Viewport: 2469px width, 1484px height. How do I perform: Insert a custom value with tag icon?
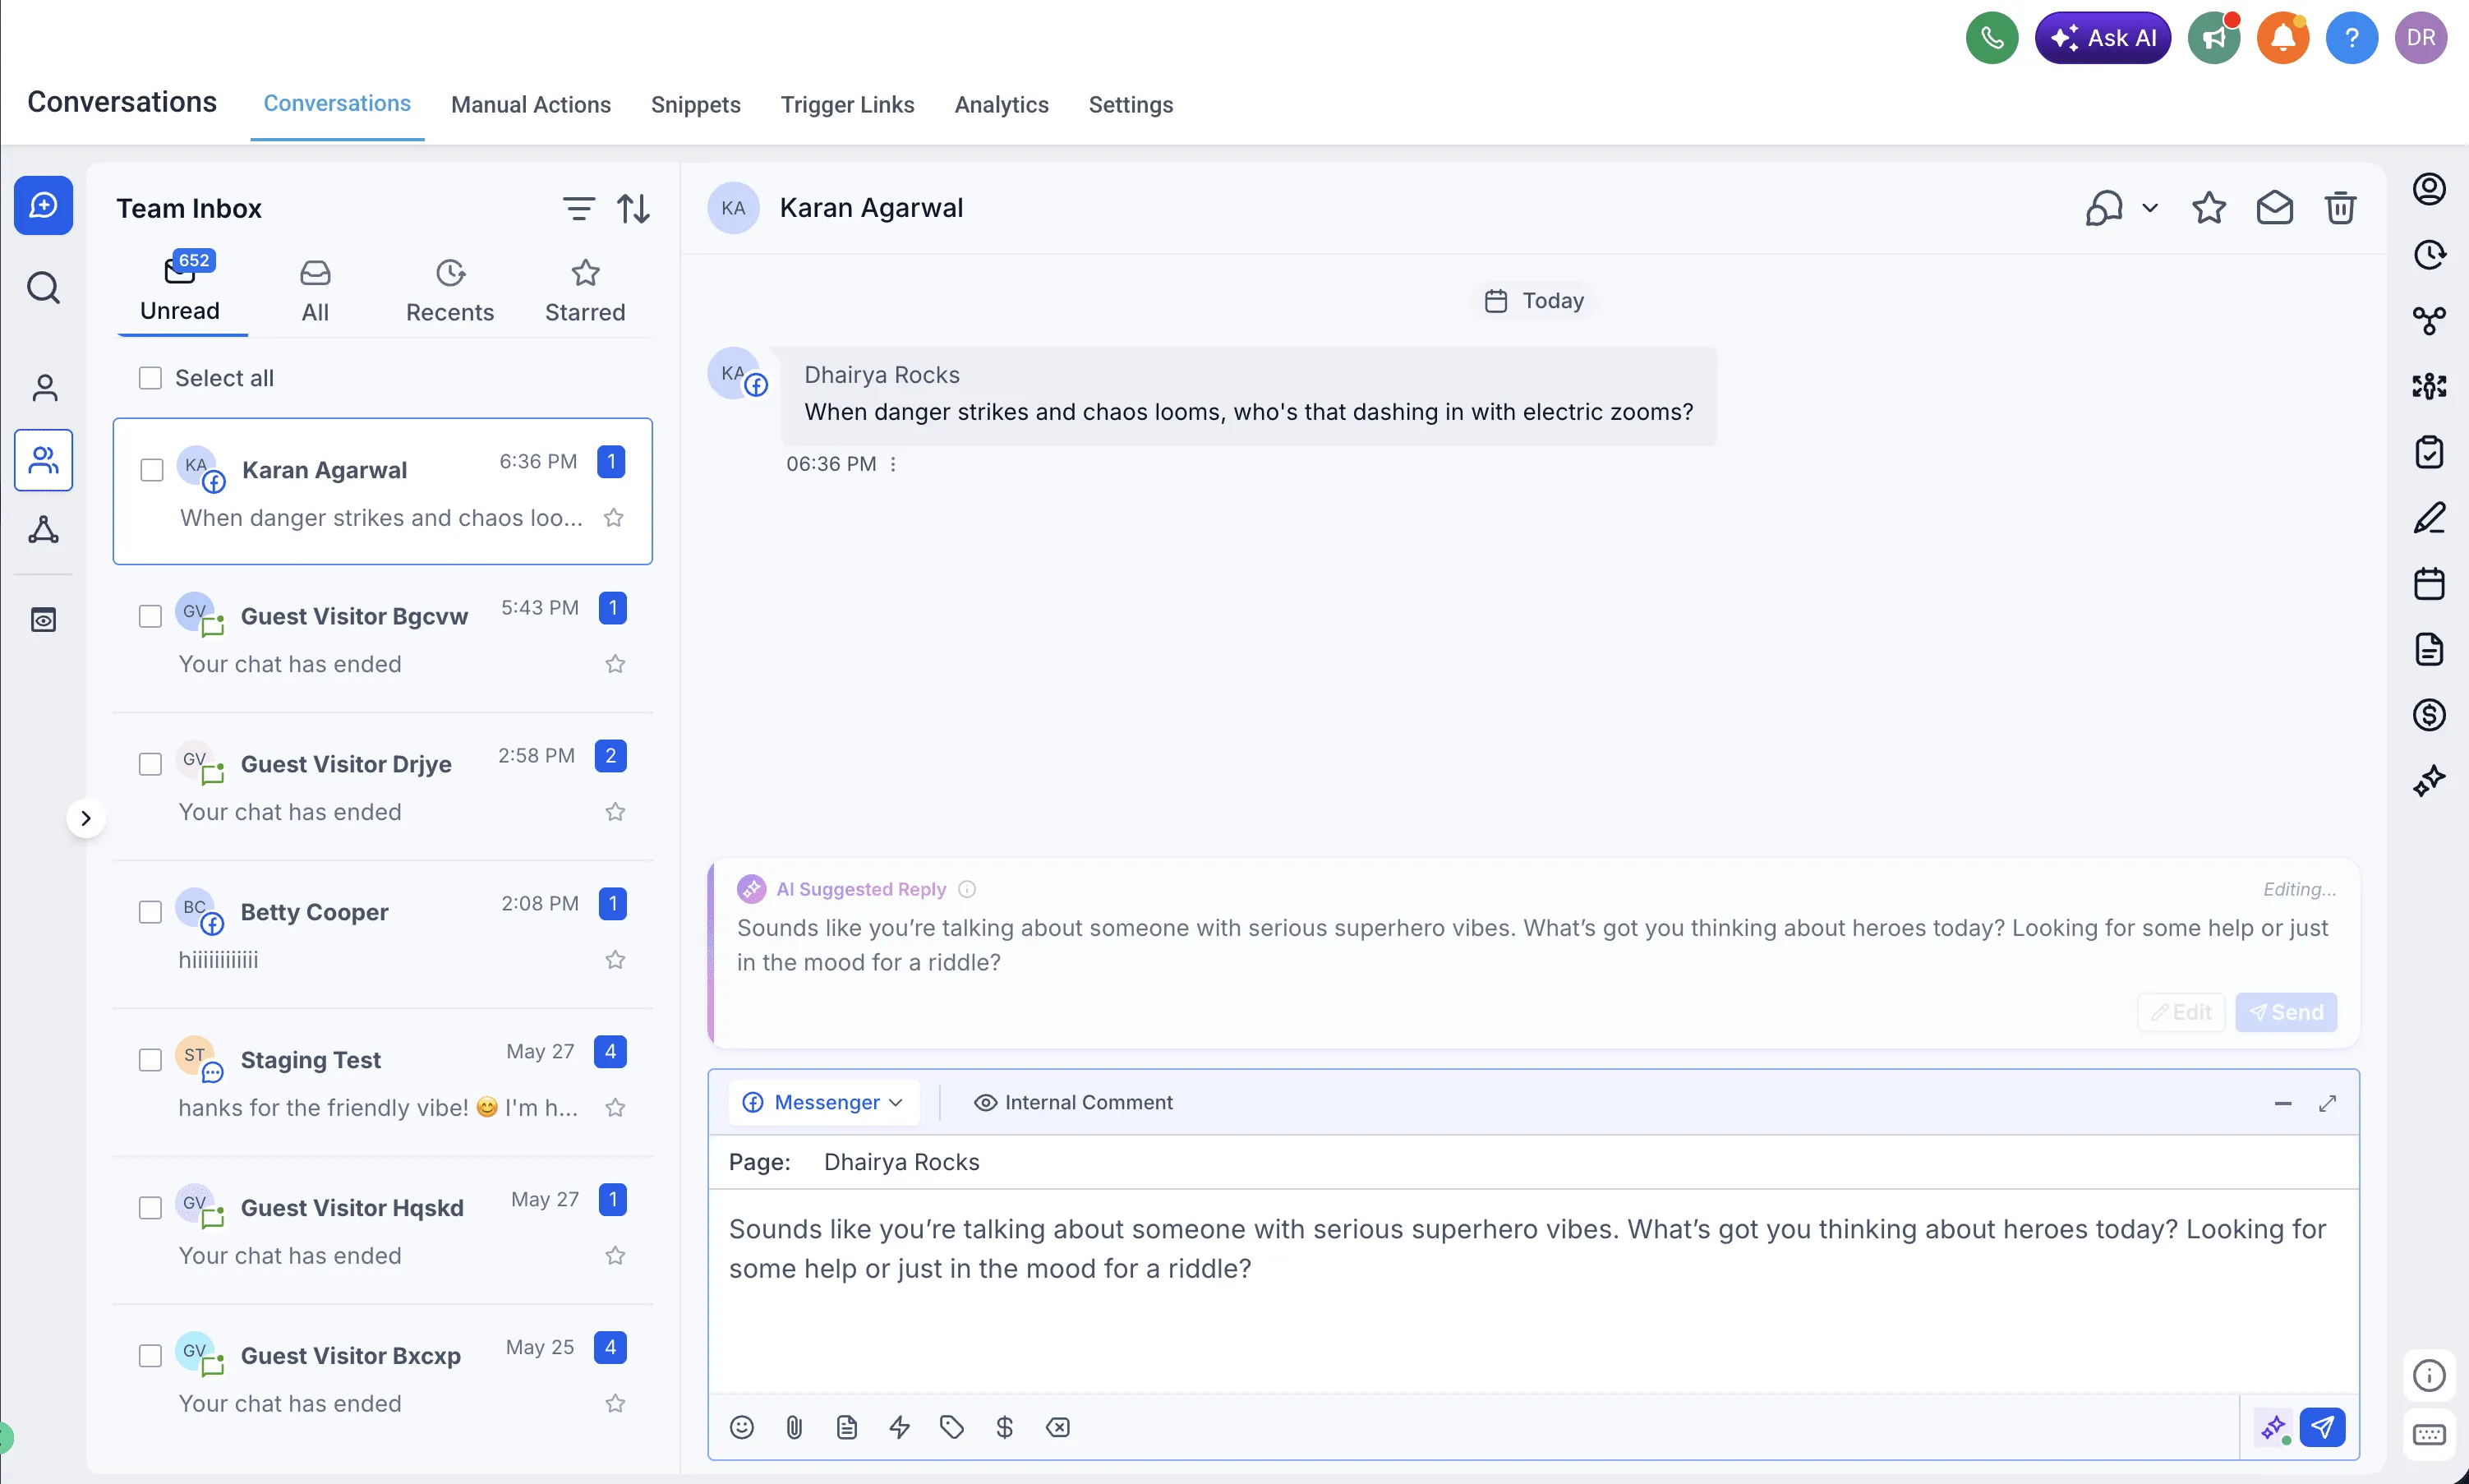tap(951, 1427)
